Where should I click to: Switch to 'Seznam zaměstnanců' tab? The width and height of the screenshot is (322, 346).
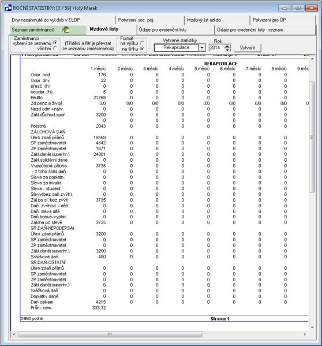[x=48, y=30]
